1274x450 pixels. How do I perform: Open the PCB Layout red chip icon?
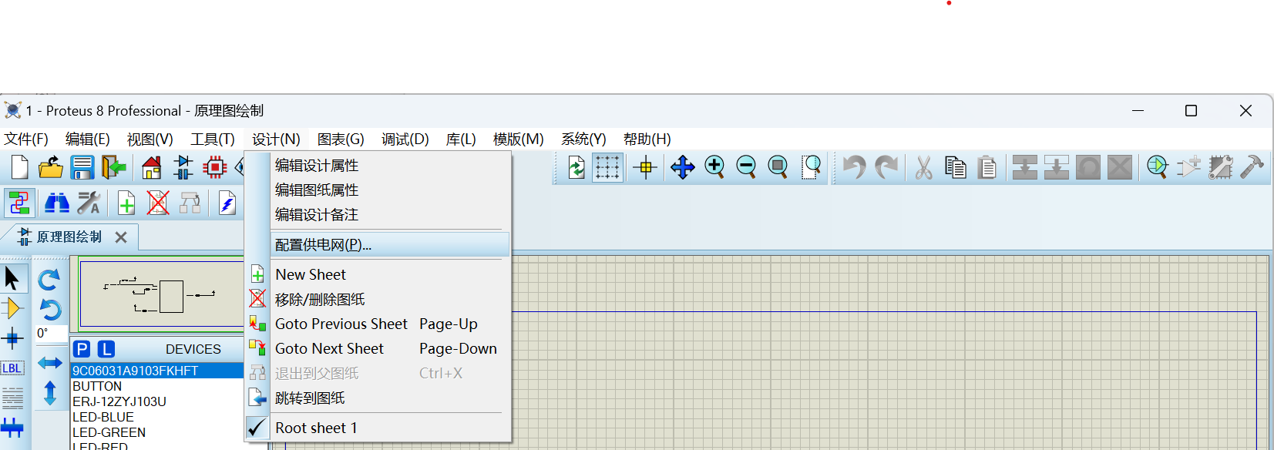[x=215, y=166]
